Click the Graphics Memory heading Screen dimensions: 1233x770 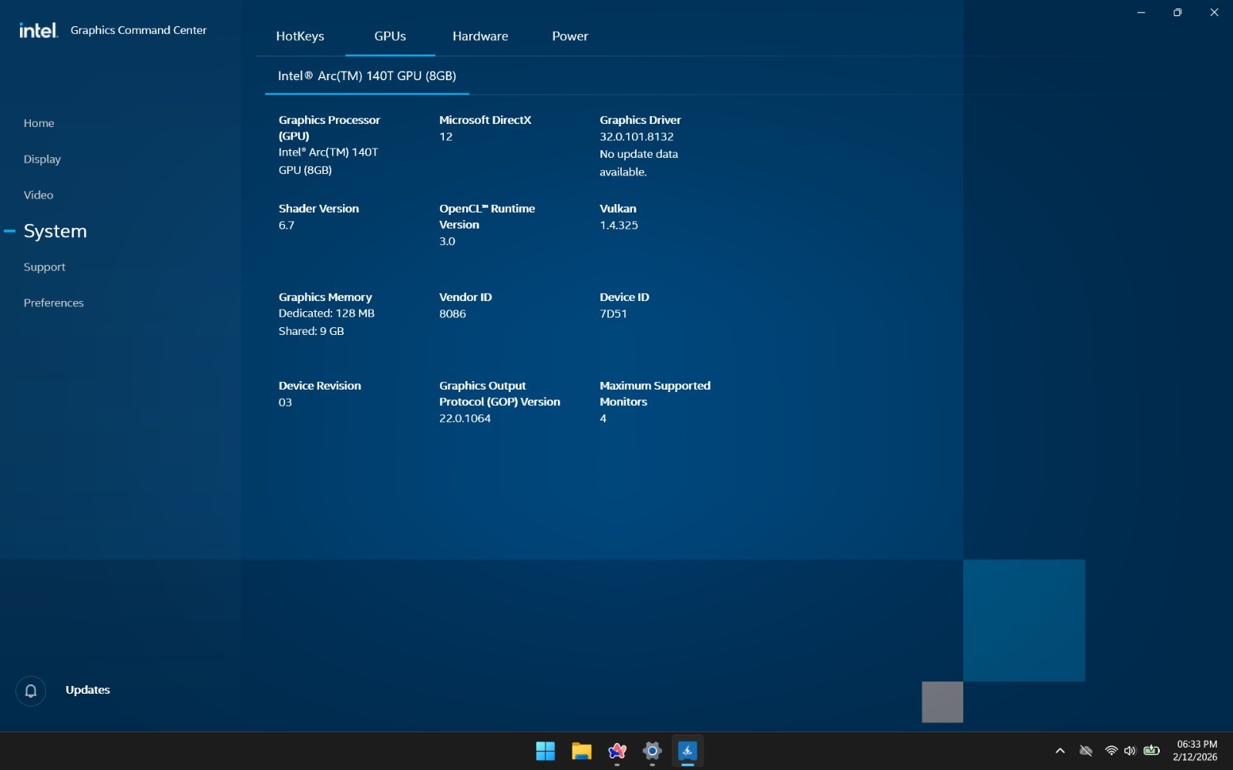click(325, 297)
